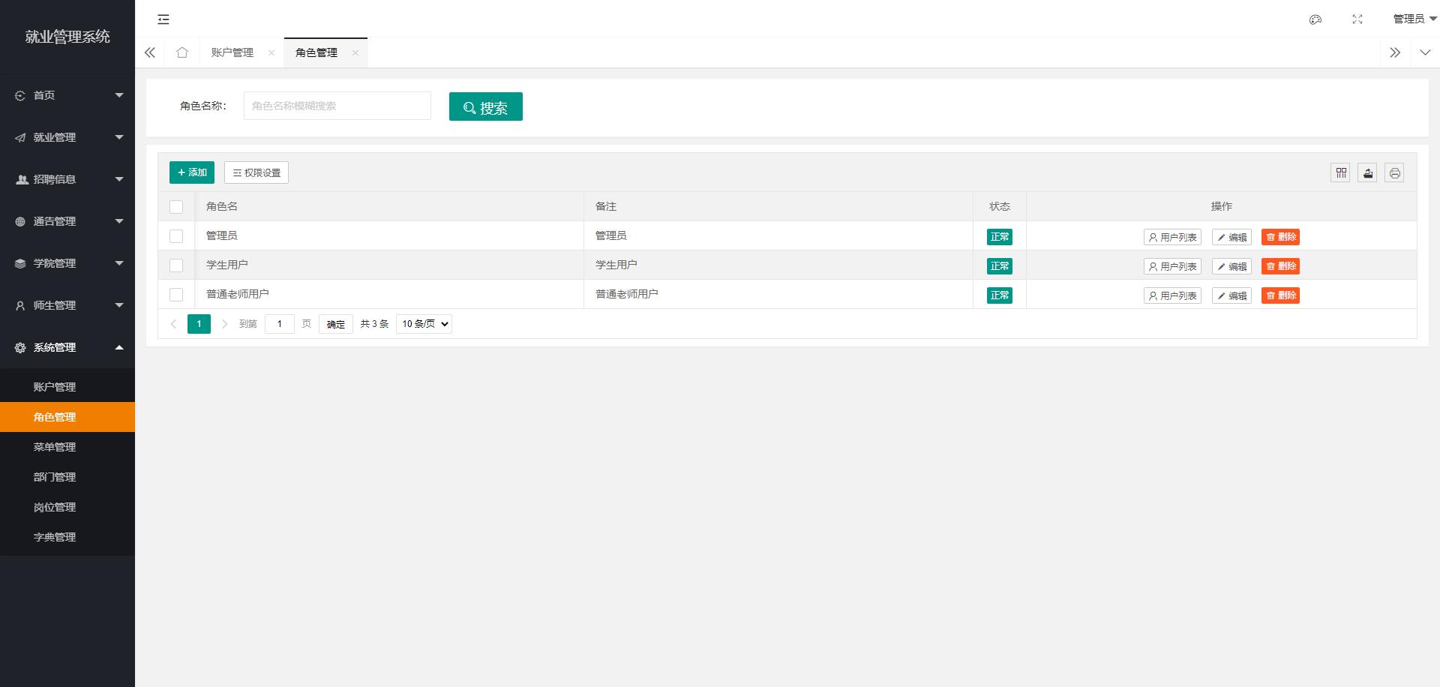Click the 确定 pagination button
This screenshot has width=1440, height=687.
(x=336, y=324)
